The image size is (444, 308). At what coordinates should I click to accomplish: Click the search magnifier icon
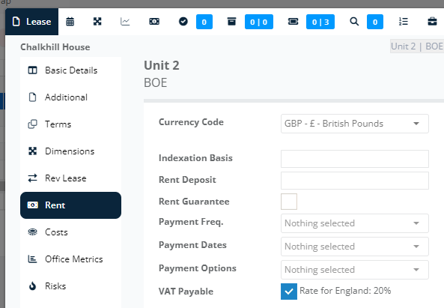354,22
